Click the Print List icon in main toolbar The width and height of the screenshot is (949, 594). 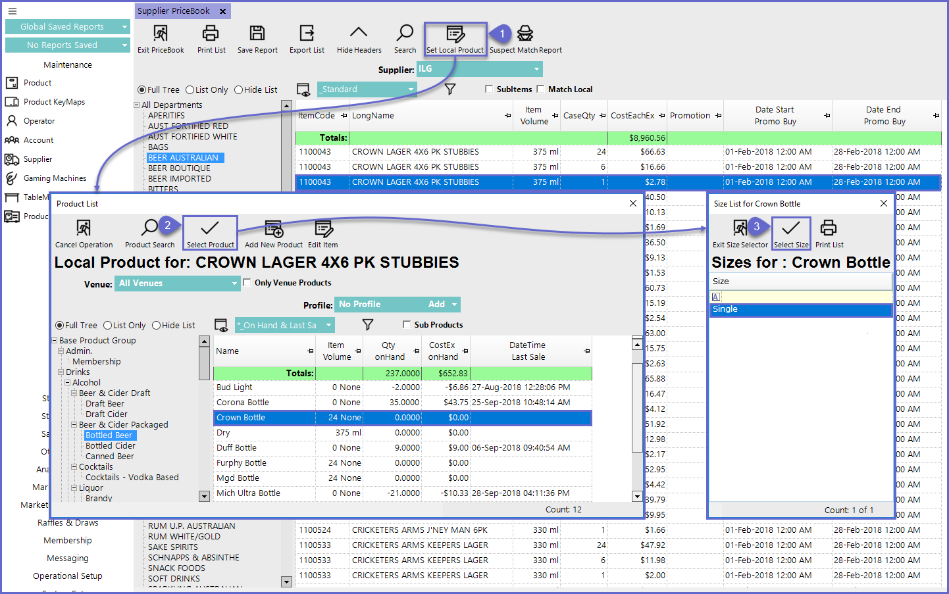(211, 34)
